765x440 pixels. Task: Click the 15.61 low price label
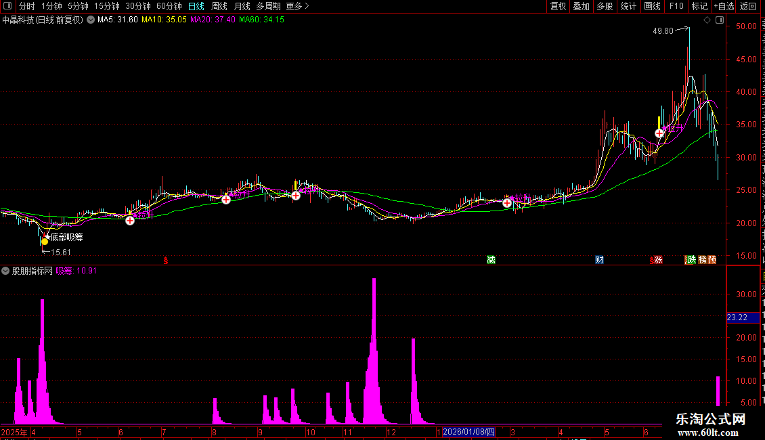61,252
